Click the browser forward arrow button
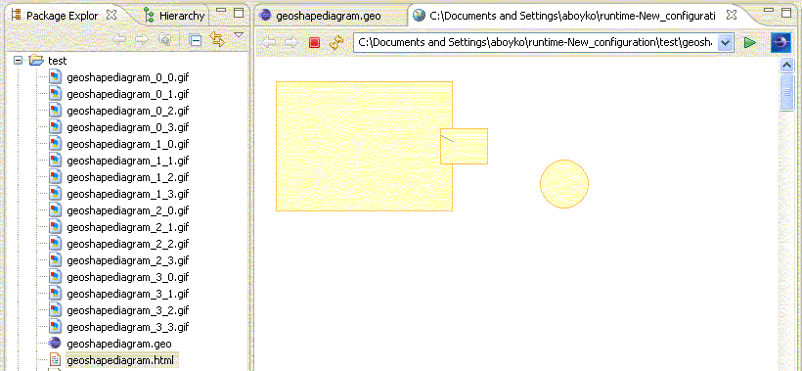Screen dimensions: 802x371 click(x=291, y=42)
